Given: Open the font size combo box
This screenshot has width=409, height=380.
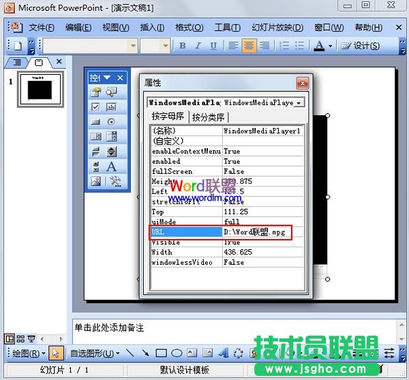Looking at the screenshot, I should click(x=155, y=46).
